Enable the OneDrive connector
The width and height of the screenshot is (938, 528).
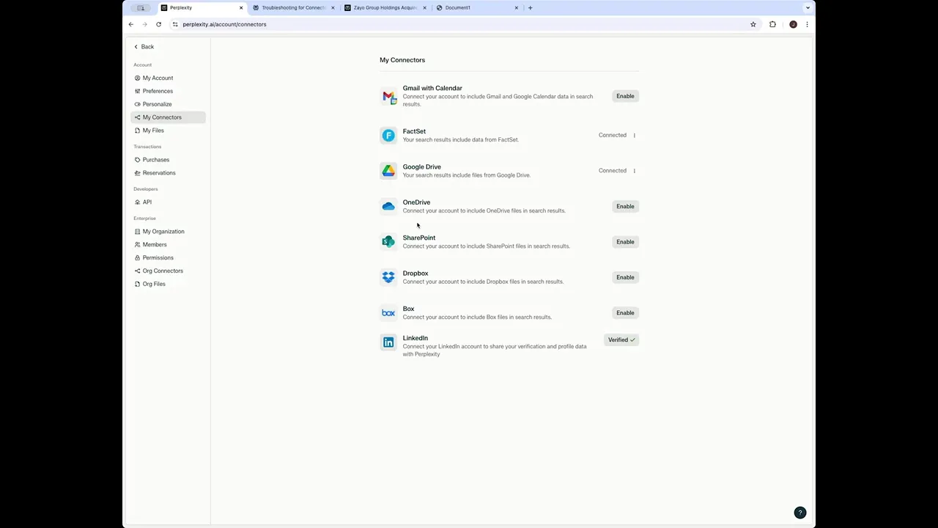pos(625,206)
